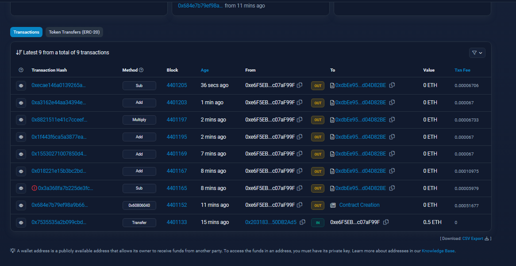Open the transaction filter dropdown
Image resolution: width=516 pixels, height=266 pixels.
(477, 53)
